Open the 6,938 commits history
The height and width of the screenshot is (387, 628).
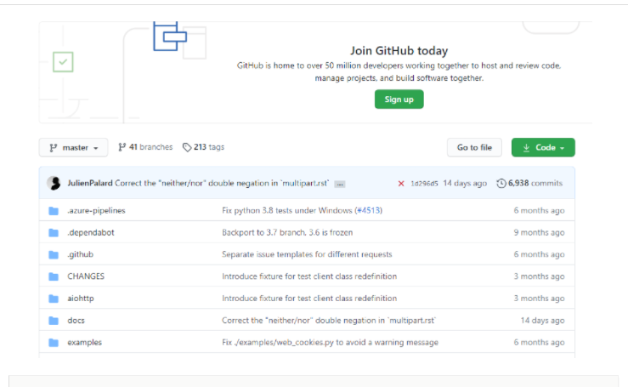tap(529, 183)
